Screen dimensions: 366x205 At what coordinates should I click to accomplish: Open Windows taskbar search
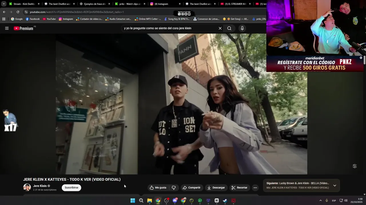pos(141,200)
